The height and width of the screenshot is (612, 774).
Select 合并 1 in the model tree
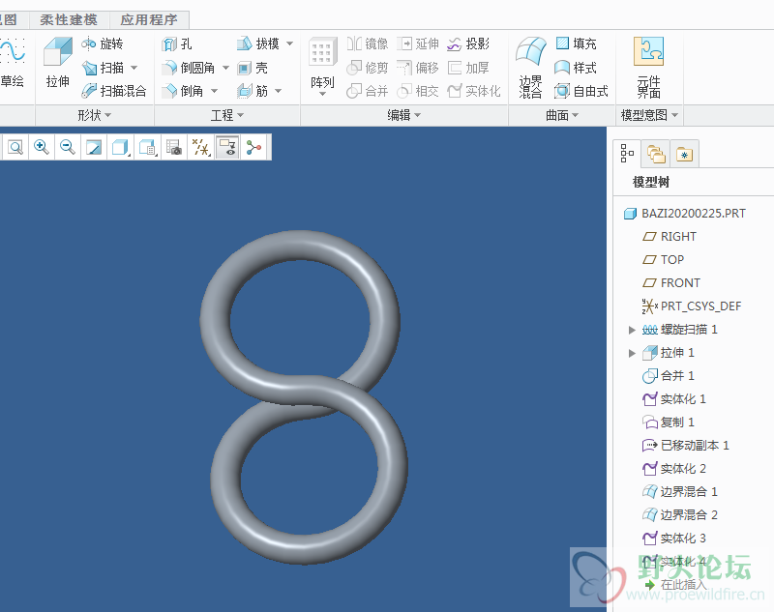pos(668,376)
